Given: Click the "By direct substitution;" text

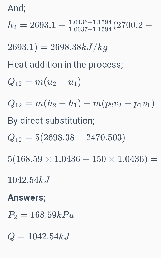Looking at the screenshot, I should [x=51, y=121].
